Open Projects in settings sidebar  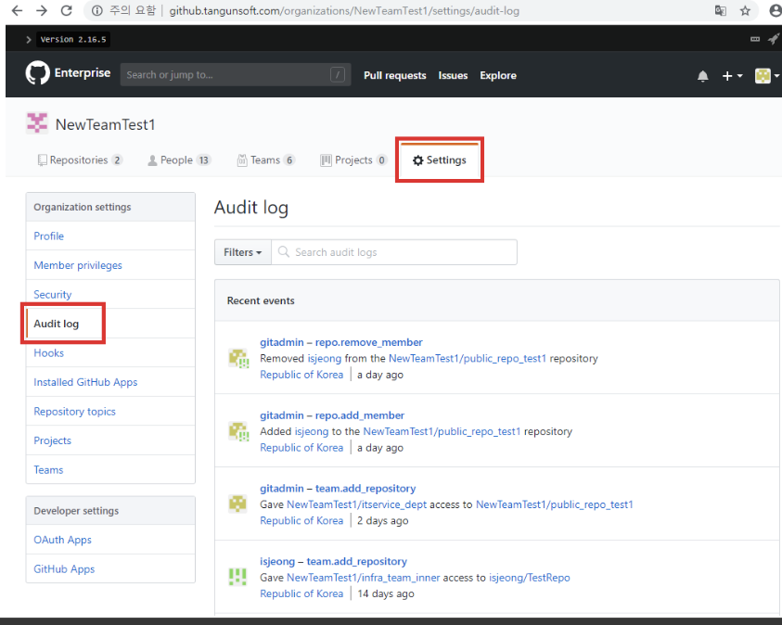point(52,440)
